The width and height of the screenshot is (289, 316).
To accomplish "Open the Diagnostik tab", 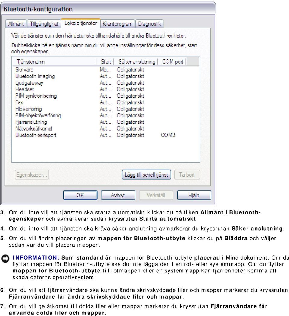I will click(x=149, y=24).
